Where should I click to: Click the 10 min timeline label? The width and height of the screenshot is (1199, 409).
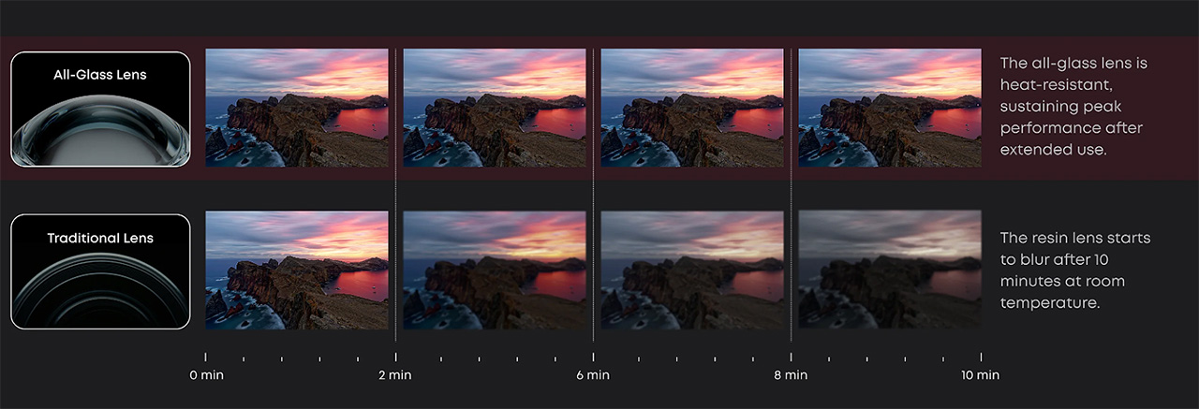click(x=980, y=375)
